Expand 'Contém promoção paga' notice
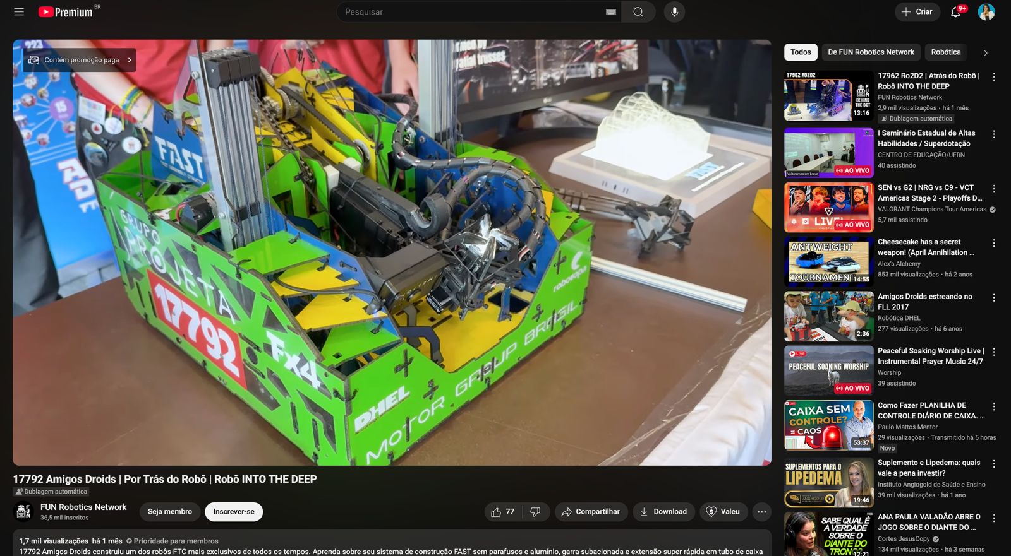 pos(80,60)
